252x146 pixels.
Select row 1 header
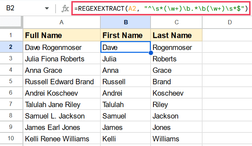(11, 35)
